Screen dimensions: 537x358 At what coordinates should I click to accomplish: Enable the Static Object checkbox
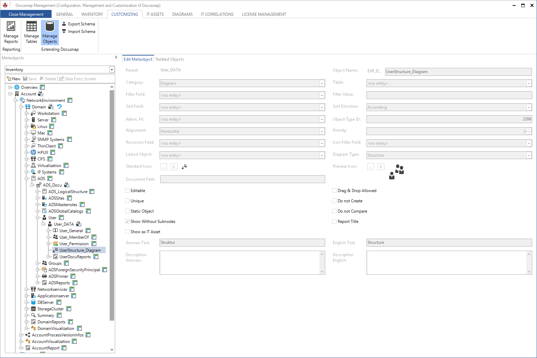click(x=128, y=211)
